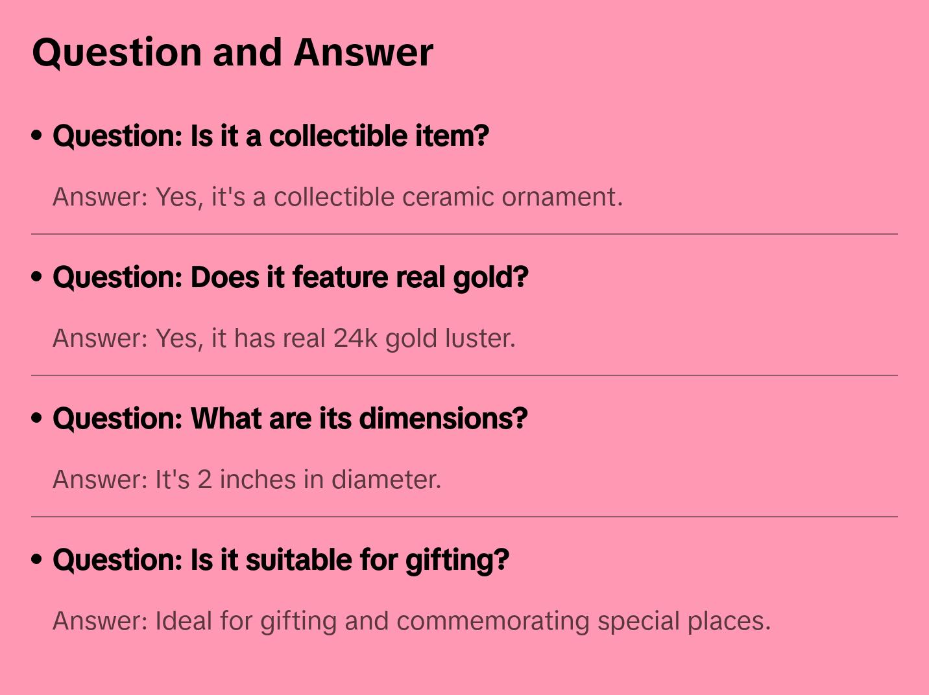Viewport: 929px width, 695px height.
Task: Click "Answer:" label in the gold luster line
Action: pyautogui.click(x=101, y=338)
